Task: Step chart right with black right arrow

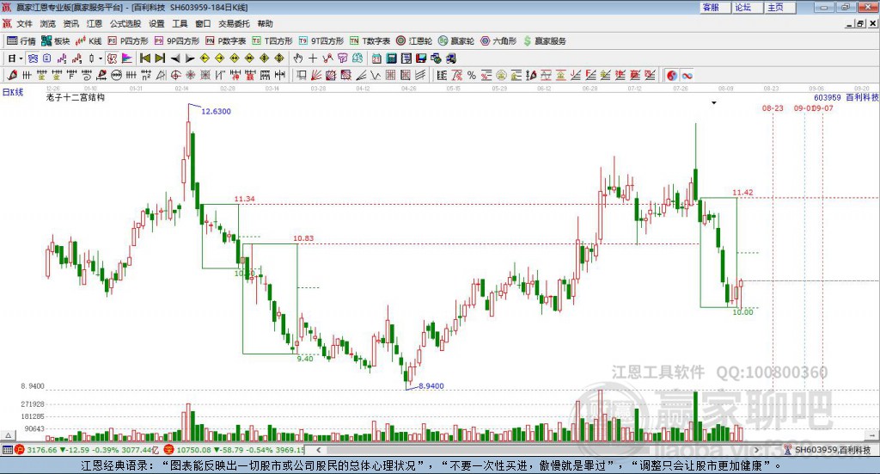Action: click(x=190, y=58)
